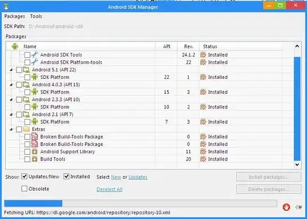The height and width of the screenshot is (219, 307).
Task: Click the folder icon of Android 5.1 (API 22)
Action: point(26,70)
